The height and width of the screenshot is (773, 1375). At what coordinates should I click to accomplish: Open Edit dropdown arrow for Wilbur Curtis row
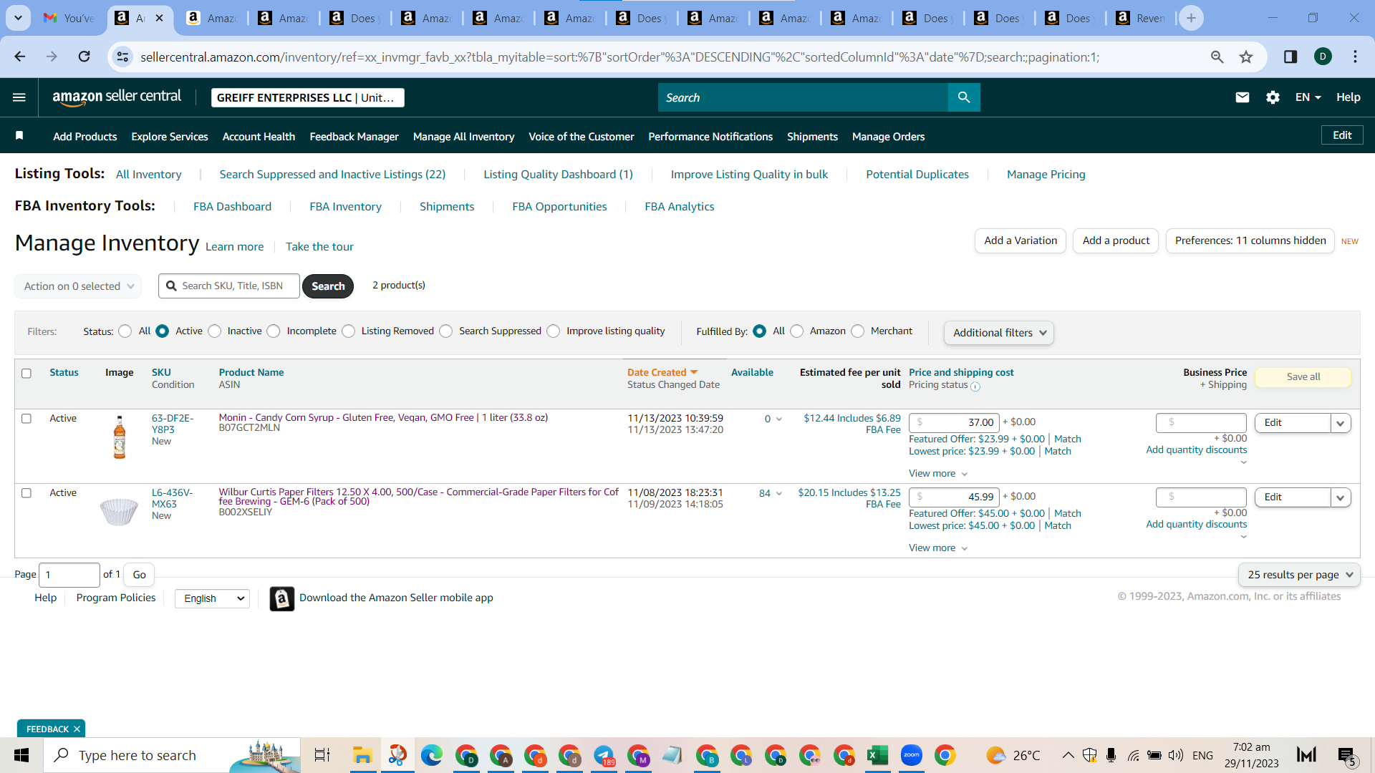1341,497
